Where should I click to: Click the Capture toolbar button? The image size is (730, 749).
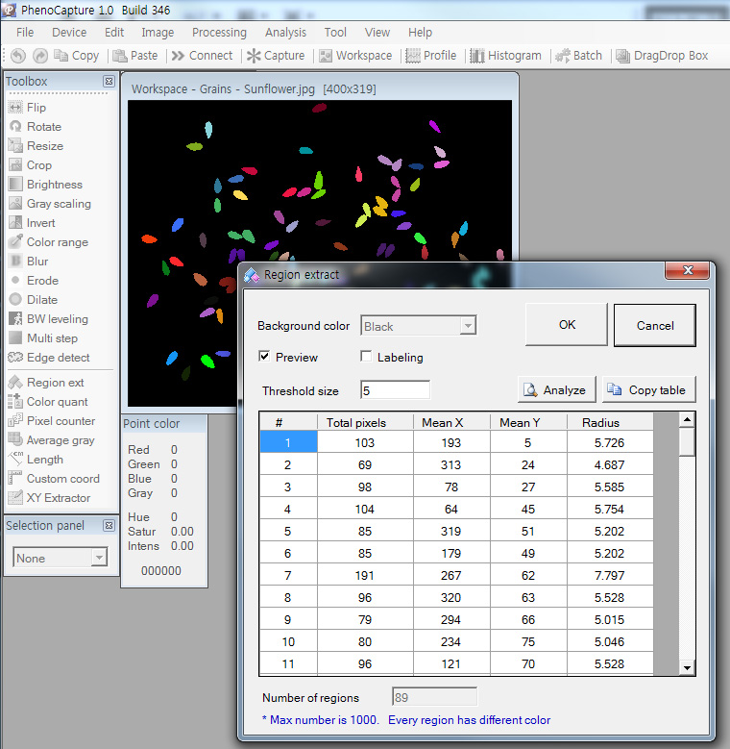tap(276, 56)
